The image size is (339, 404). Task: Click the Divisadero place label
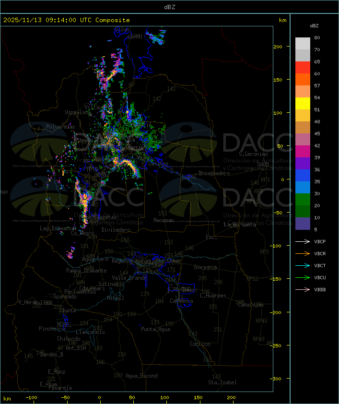pyautogui.click(x=116, y=229)
